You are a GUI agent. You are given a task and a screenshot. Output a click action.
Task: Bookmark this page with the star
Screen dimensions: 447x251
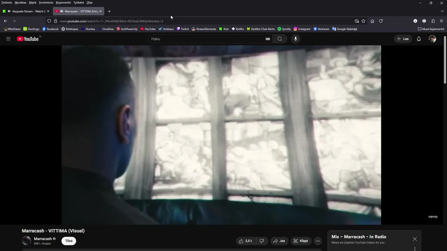coord(364,21)
